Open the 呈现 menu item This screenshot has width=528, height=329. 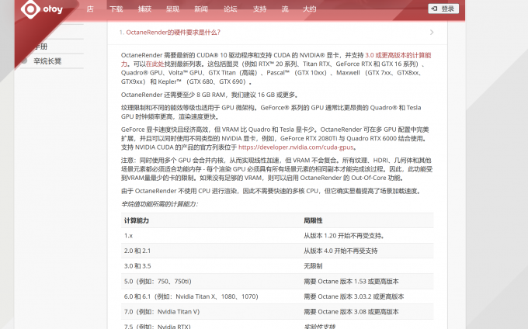point(172,9)
